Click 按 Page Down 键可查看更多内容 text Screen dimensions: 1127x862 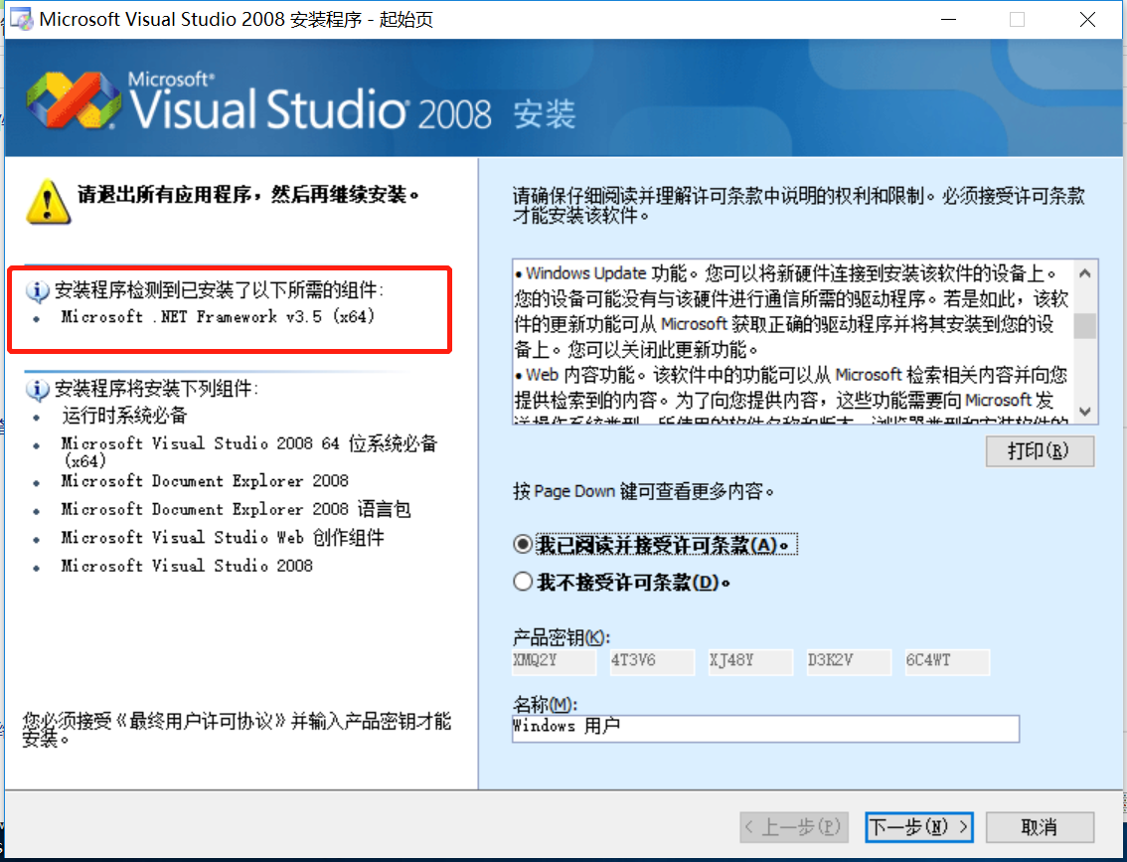643,492
